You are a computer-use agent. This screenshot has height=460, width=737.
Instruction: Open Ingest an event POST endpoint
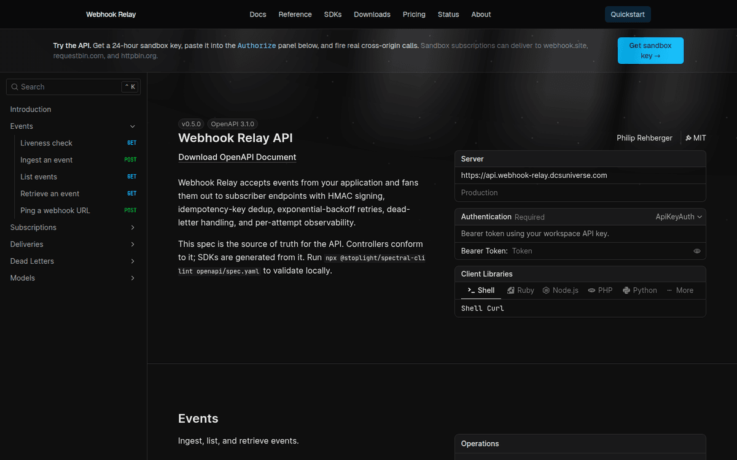click(x=78, y=160)
